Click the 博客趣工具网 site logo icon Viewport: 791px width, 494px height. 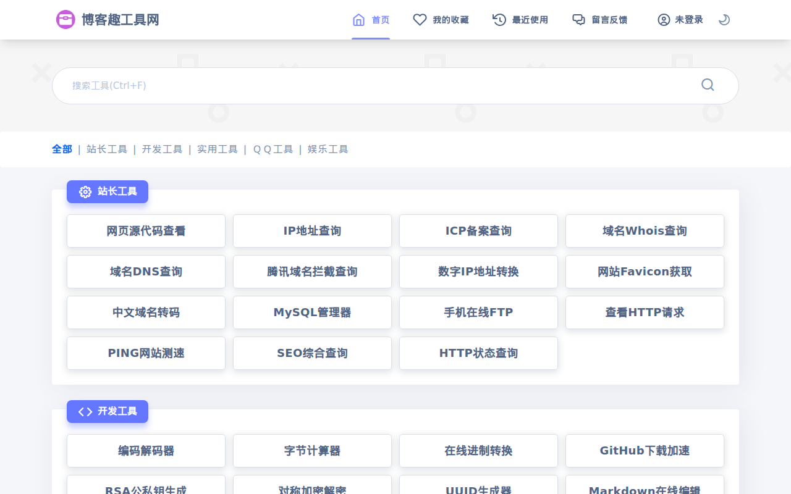(65, 19)
